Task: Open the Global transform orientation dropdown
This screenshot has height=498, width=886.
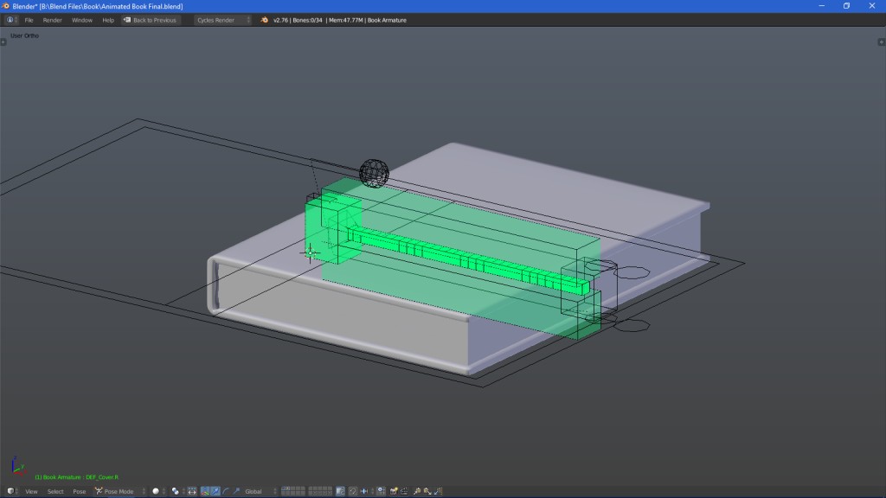Action: [257, 491]
